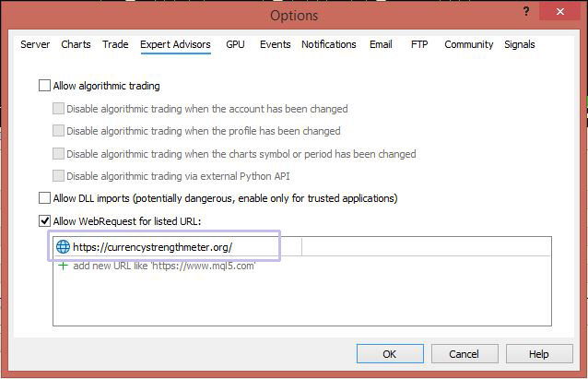Open the Notifications tab
This screenshot has height=379, width=588.
coord(328,44)
